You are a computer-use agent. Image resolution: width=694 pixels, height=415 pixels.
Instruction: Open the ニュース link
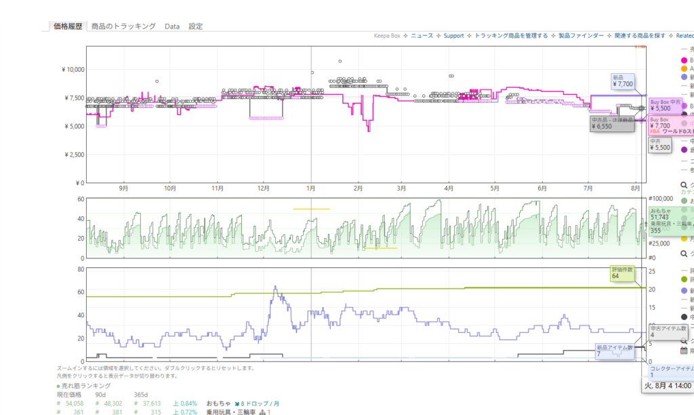click(x=422, y=36)
